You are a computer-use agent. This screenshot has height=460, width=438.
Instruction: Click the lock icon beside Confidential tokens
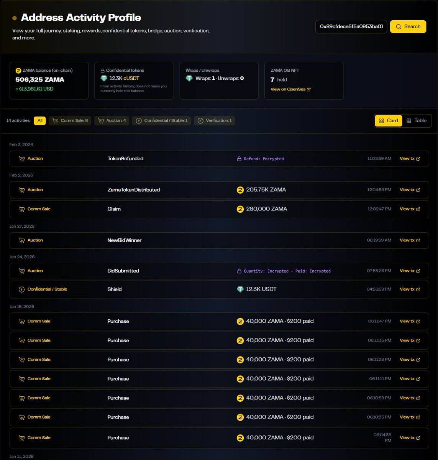103,71
